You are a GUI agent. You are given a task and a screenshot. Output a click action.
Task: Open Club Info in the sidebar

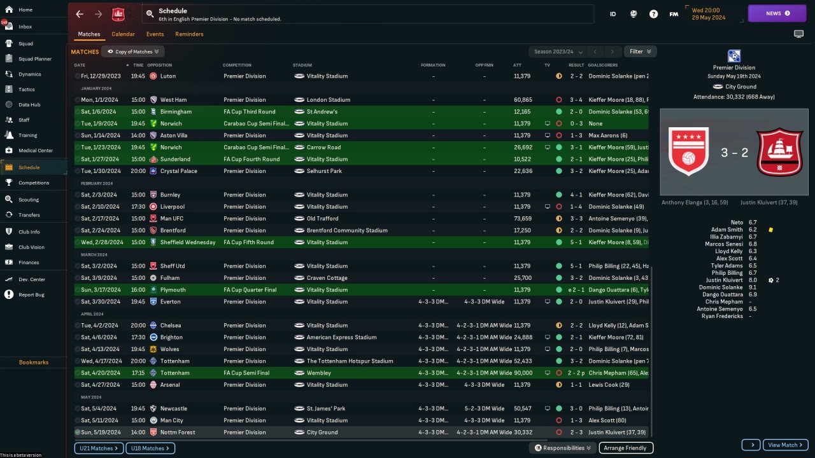point(29,232)
